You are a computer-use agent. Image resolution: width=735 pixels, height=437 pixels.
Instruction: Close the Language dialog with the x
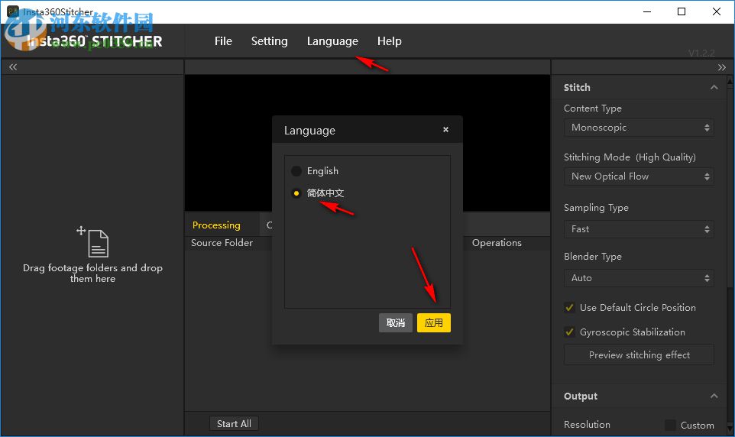[445, 129]
